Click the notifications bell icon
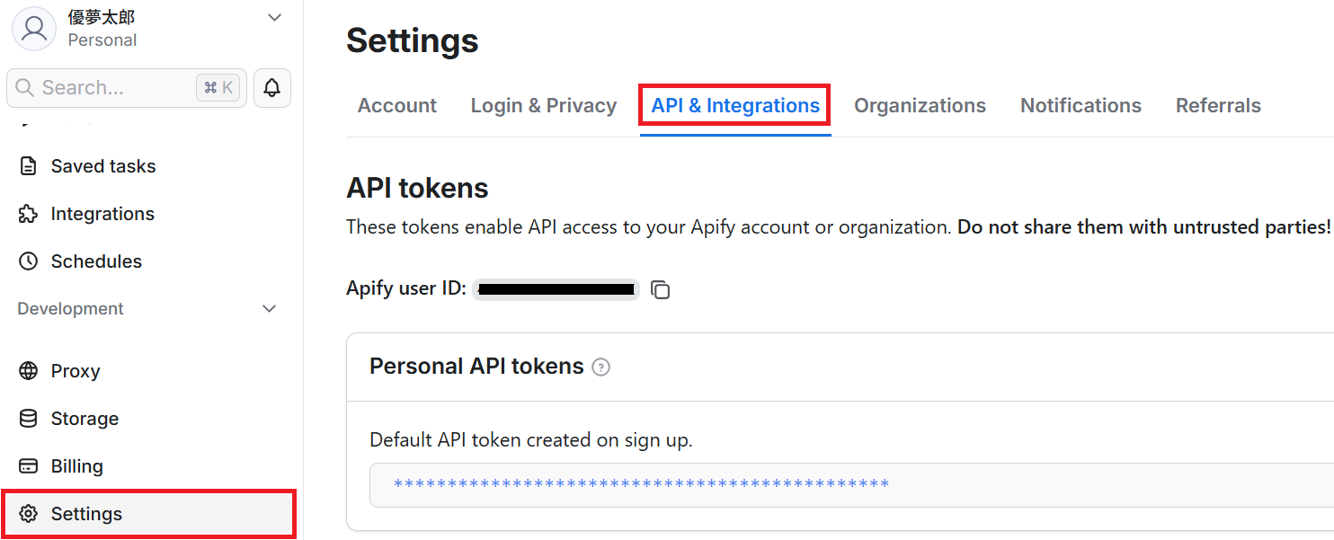 click(x=271, y=88)
